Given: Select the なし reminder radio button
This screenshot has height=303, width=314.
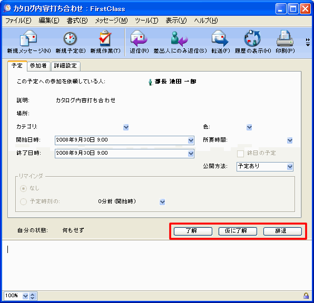Looking at the screenshot, I should point(23,188).
